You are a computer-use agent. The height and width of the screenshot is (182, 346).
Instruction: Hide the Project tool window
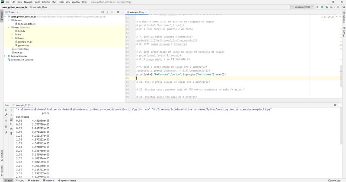122,12
